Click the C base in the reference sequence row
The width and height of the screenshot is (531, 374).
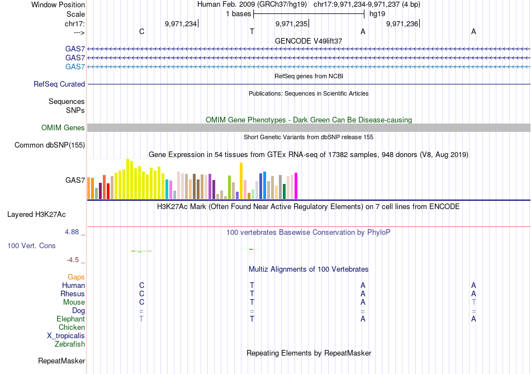(141, 31)
